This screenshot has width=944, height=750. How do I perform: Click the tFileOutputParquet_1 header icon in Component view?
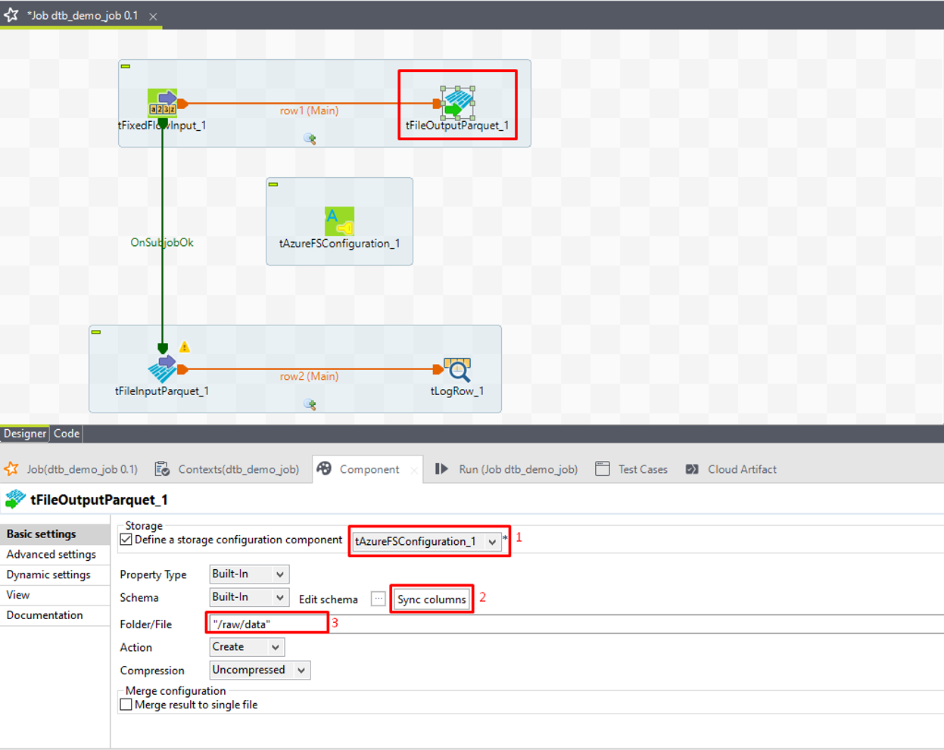point(15,499)
